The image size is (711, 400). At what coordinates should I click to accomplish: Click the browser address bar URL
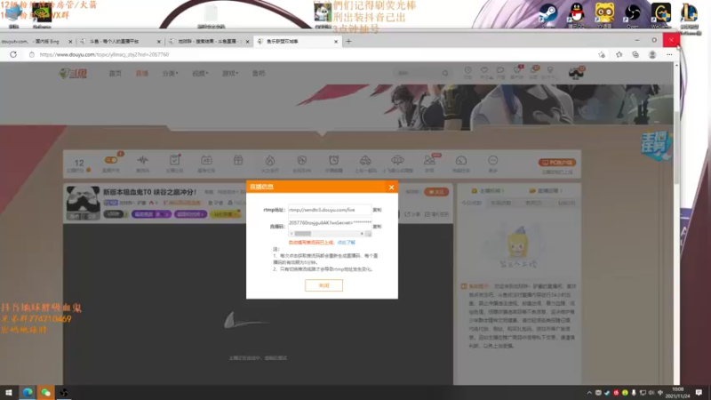coord(104,54)
